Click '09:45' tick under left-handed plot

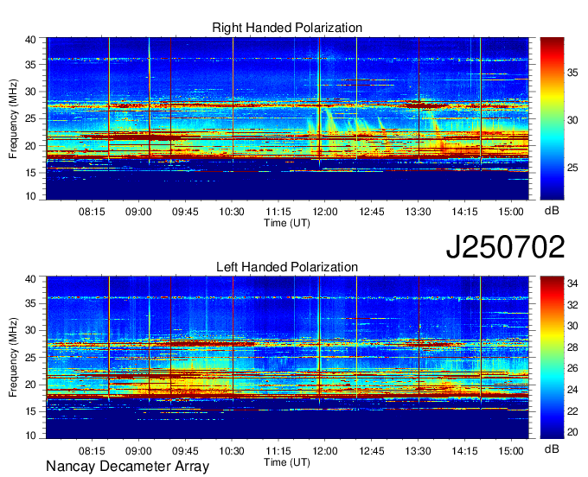(x=185, y=451)
